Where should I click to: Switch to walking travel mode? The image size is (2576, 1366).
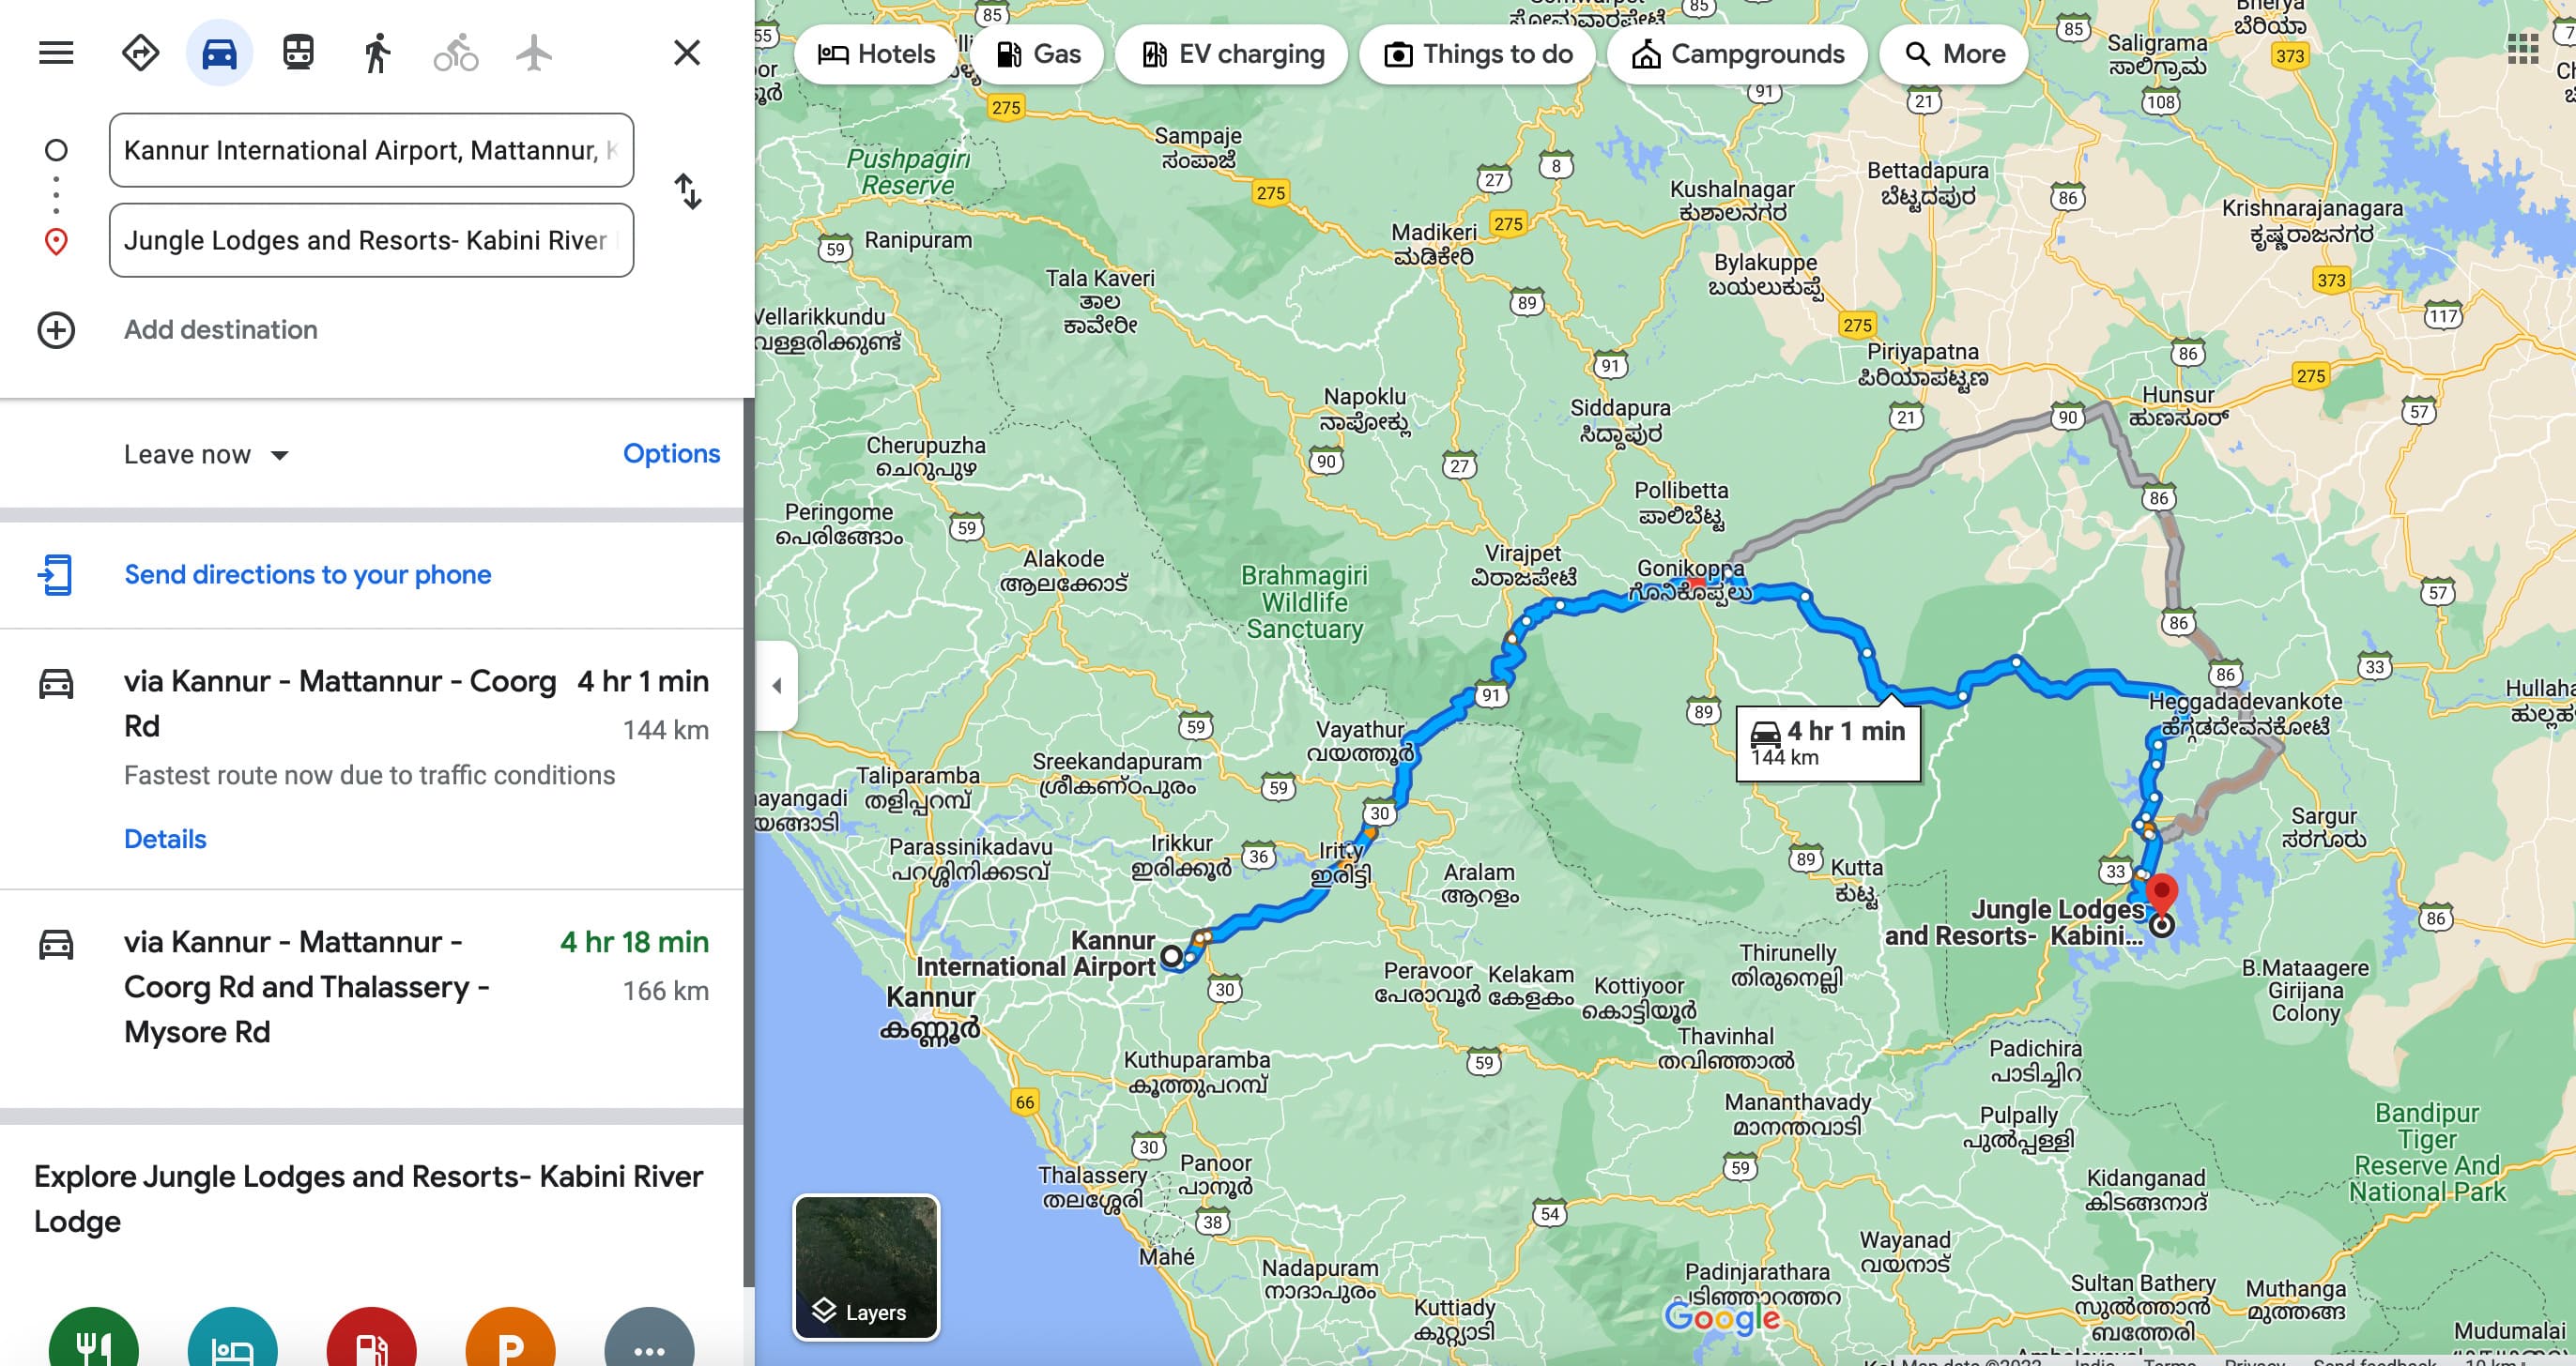coord(377,53)
